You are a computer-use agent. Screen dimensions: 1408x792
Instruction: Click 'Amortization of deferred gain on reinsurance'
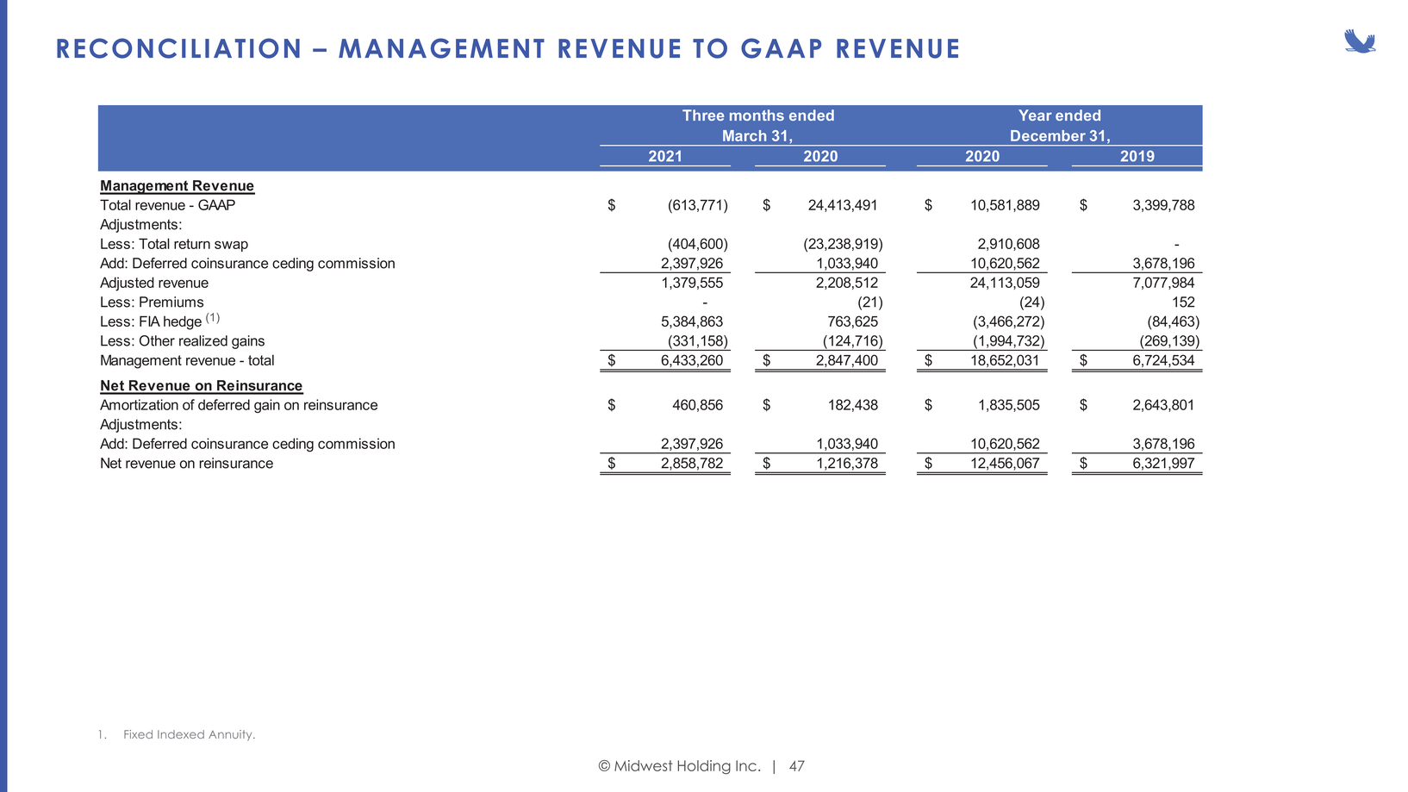pyautogui.click(x=239, y=405)
